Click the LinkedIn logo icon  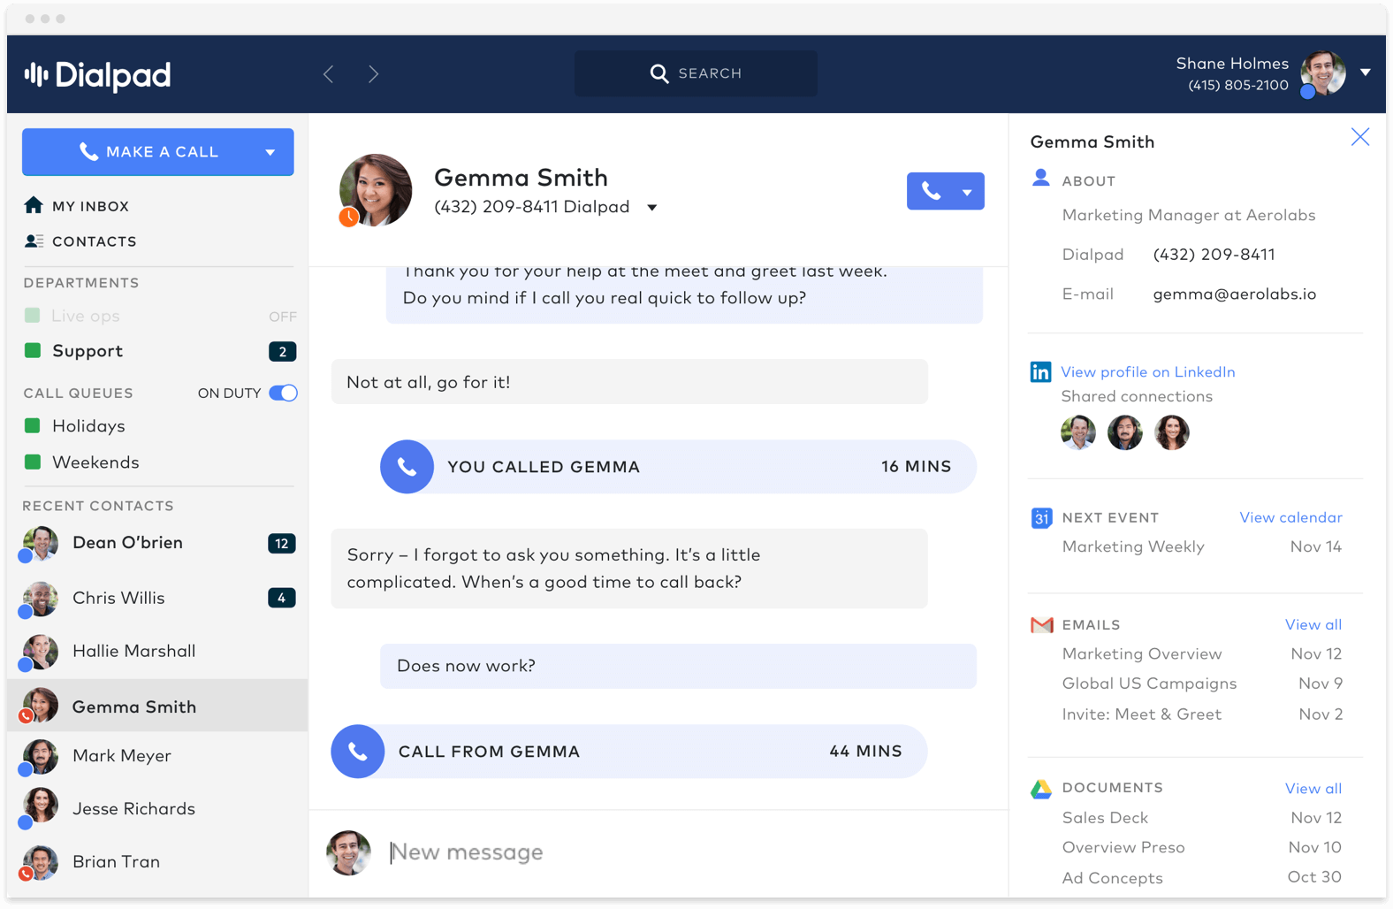1041,371
